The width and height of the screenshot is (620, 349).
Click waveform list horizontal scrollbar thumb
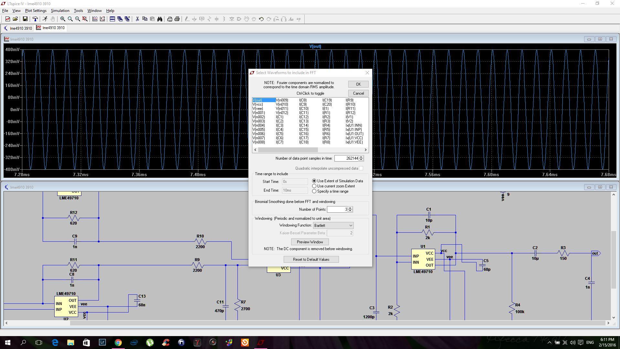(288, 150)
